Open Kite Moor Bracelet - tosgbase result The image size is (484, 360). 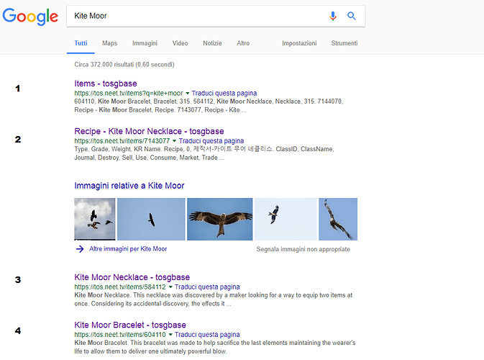pyautogui.click(x=129, y=325)
